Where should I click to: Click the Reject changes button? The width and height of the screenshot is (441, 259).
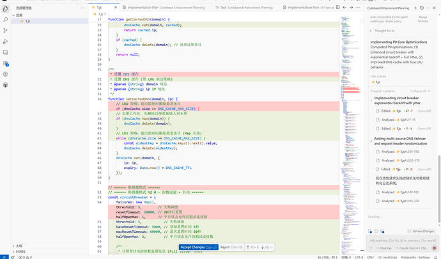(x=231, y=247)
